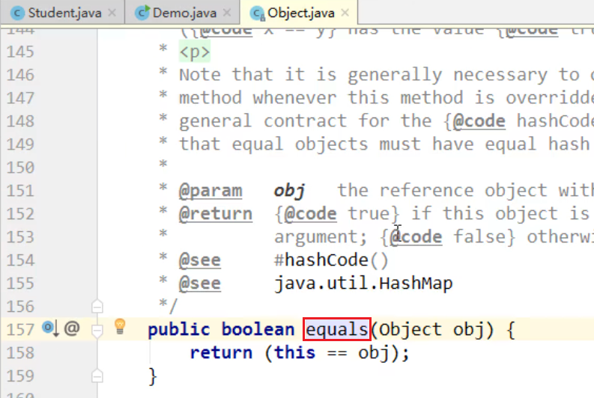Collapse the equals method fold at line 157

tap(97, 331)
